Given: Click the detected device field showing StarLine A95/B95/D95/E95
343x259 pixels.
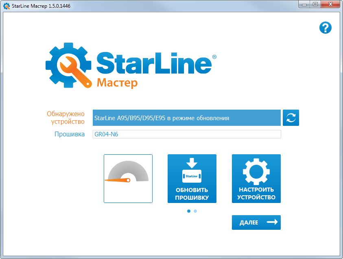Looking at the screenshot, I should [186, 118].
